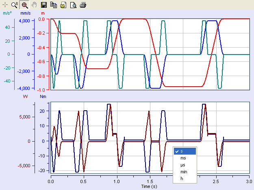
Task: Click the 'Nm' torque axis label
Action: [x=43, y=96]
